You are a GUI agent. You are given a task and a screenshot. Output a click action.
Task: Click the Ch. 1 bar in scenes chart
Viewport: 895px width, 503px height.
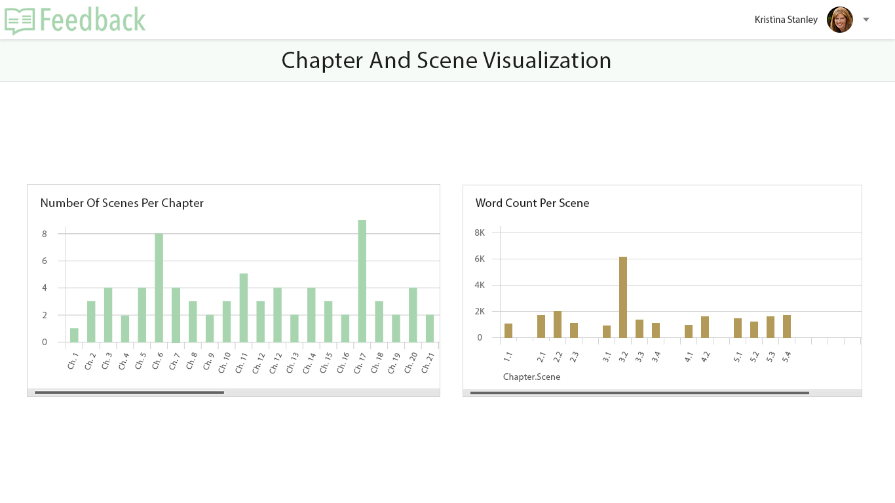pos(74,335)
